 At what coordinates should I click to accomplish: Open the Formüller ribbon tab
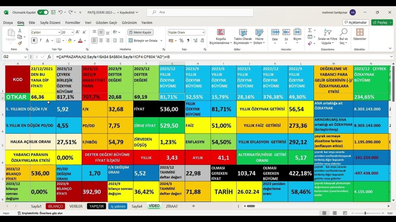[73, 23]
